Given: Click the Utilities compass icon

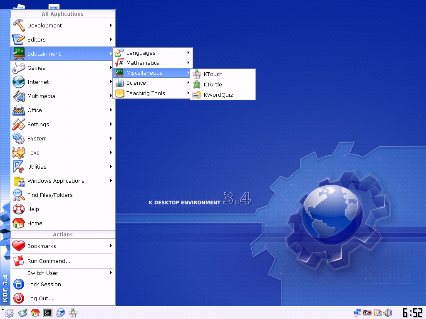Looking at the screenshot, I should click(x=19, y=167).
